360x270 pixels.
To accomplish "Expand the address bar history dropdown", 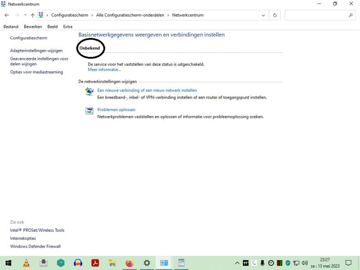I will 264,15.
